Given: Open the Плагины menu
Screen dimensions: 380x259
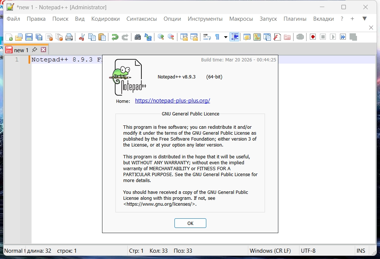Looking at the screenshot, I should click(x=295, y=19).
